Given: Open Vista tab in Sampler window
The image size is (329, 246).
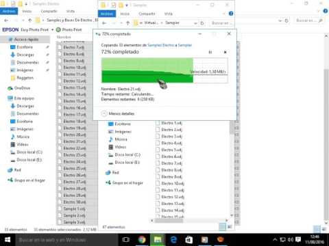Looking at the screenshot, I should pos(168,14).
